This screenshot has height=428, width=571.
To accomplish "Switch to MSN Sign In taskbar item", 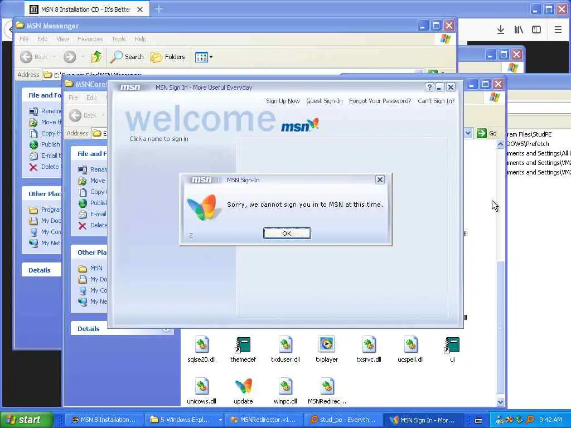I will [423, 420].
